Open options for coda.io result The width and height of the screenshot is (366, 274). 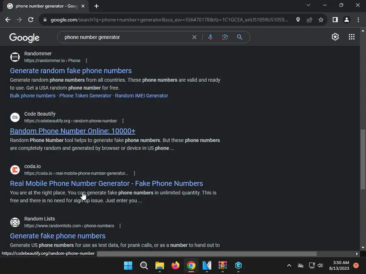(x=134, y=173)
